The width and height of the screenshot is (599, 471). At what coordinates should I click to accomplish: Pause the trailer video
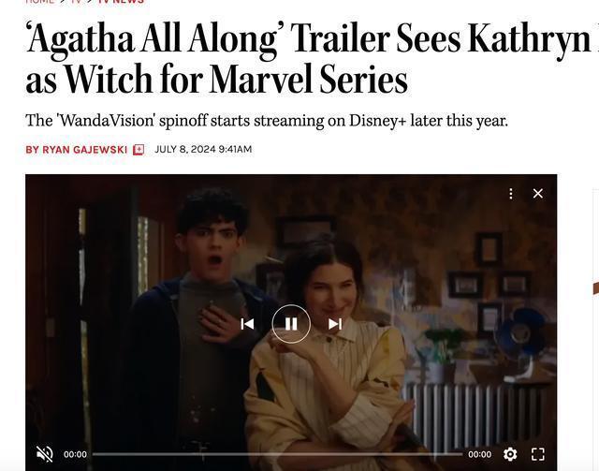point(291,324)
